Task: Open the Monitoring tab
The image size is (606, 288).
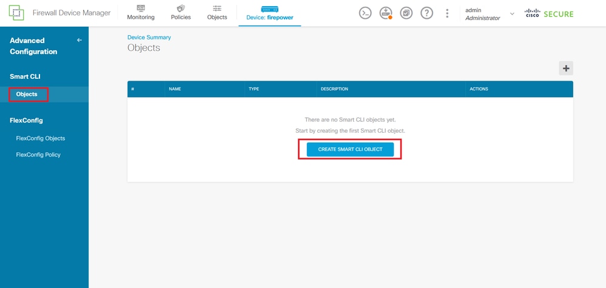Action: [141, 13]
